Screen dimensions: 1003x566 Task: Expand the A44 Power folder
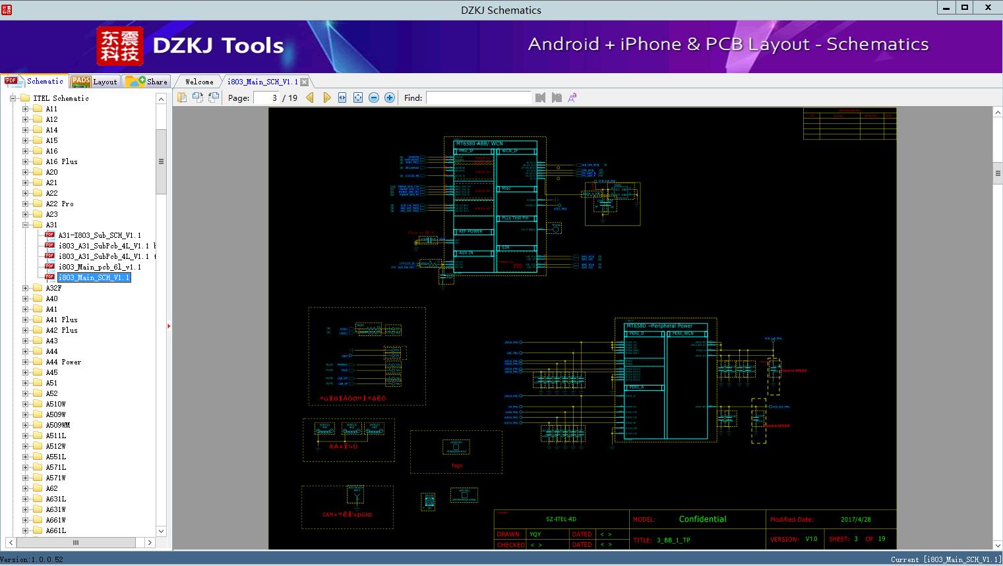coord(26,362)
